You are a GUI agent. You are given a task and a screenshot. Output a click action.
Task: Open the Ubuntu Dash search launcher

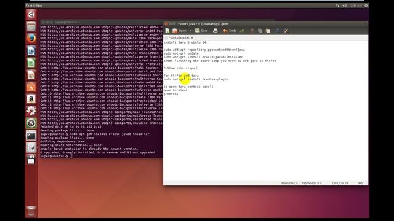[31, 15]
